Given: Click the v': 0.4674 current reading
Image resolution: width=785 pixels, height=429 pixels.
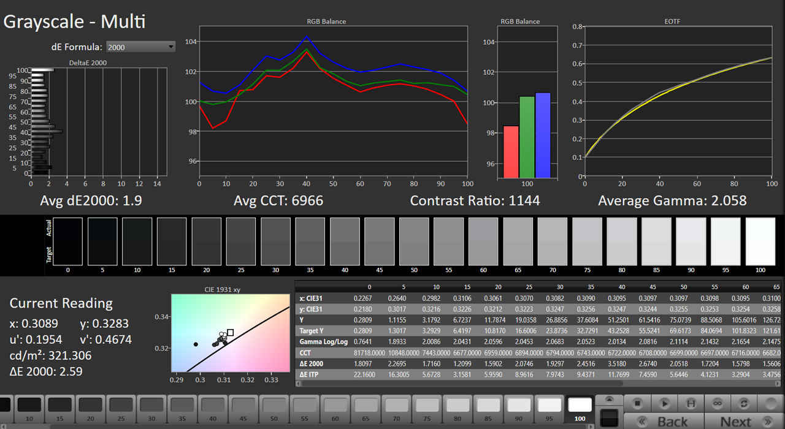Looking at the screenshot, I should click(x=105, y=340).
